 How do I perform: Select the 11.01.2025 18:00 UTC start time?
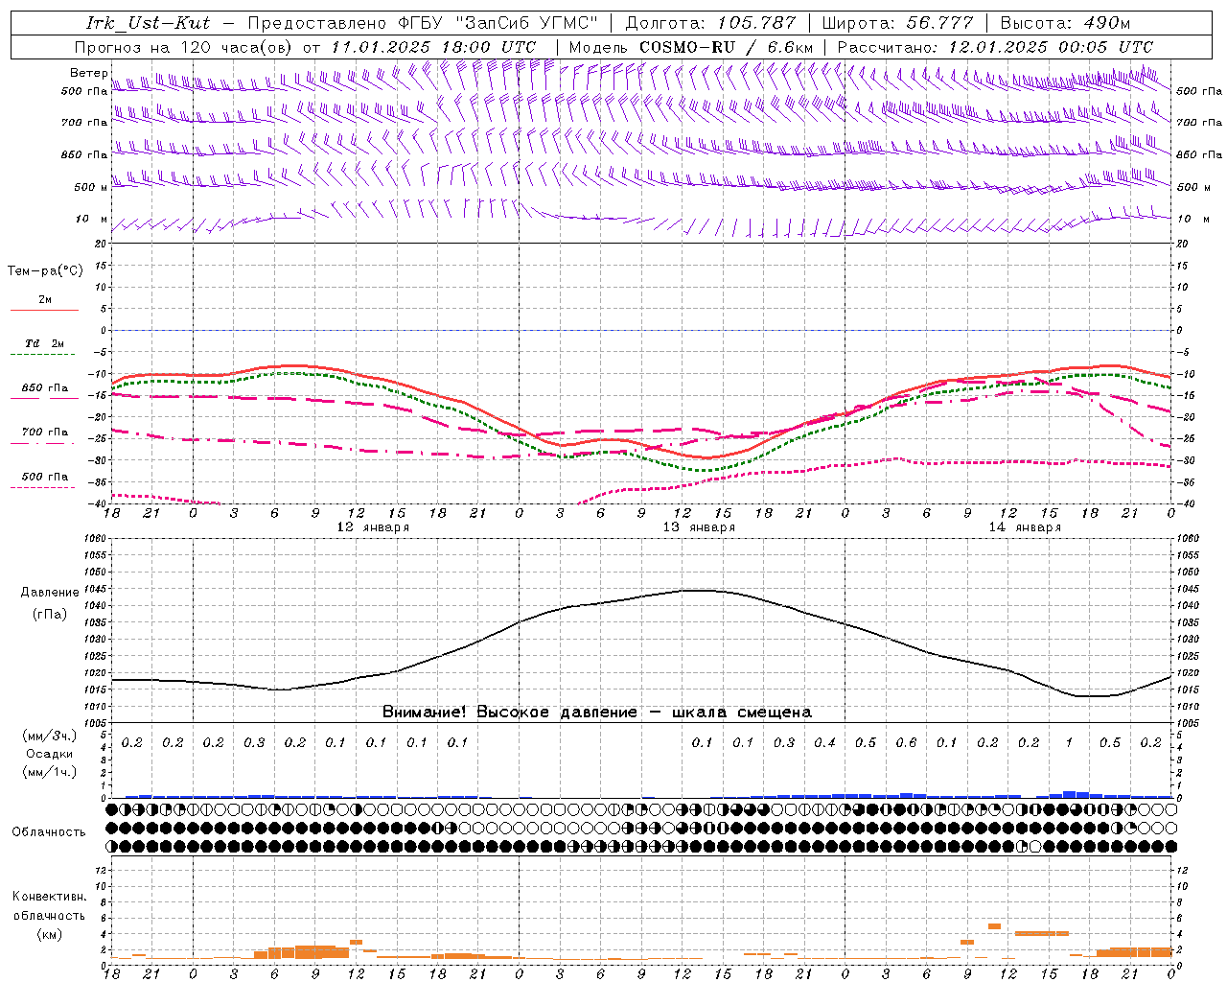pyautogui.click(x=433, y=47)
